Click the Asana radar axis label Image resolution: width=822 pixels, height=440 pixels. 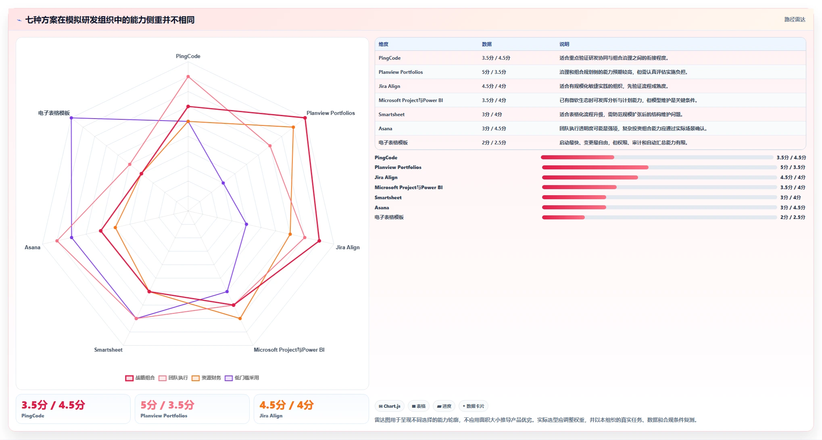coord(32,247)
